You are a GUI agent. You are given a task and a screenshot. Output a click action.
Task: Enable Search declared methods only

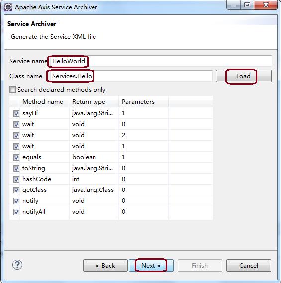pyautogui.click(x=12, y=90)
